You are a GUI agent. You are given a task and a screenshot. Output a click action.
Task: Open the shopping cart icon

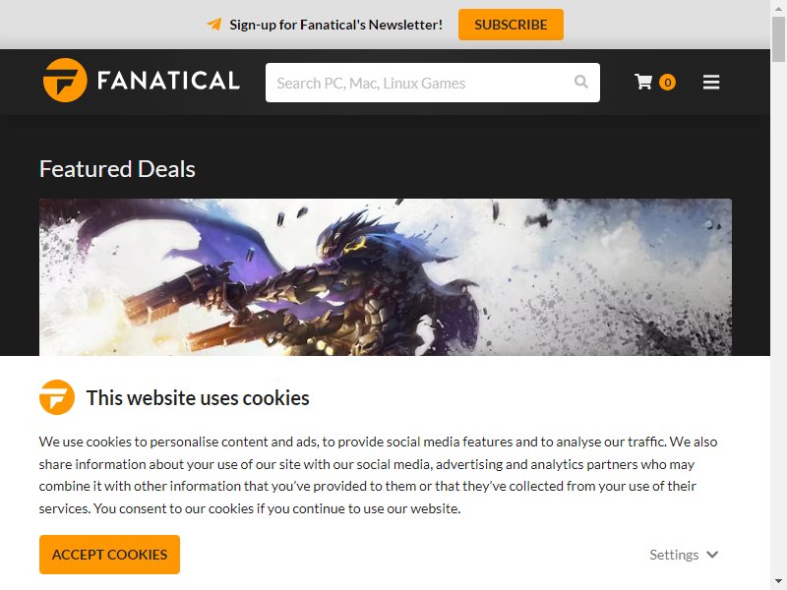(643, 82)
